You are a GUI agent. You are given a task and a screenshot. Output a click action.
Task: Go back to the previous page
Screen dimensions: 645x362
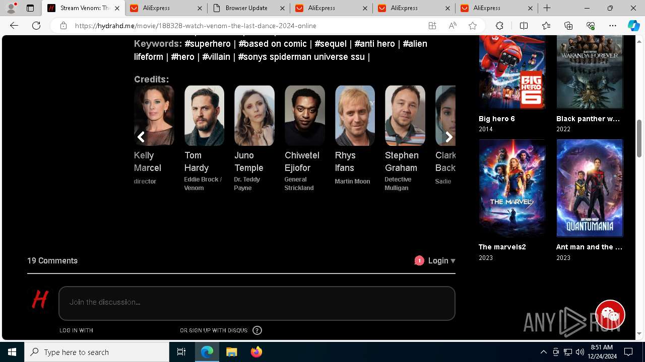[x=14, y=26]
